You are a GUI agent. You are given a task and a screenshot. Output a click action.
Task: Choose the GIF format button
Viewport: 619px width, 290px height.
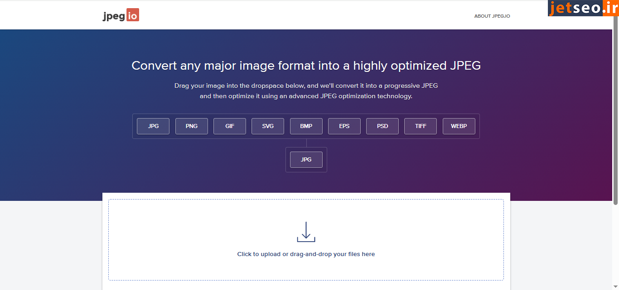pyautogui.click(x=230, y=126)
